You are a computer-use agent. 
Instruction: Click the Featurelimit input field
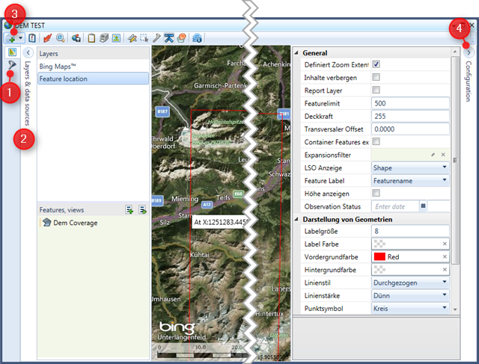pos(410,103)
